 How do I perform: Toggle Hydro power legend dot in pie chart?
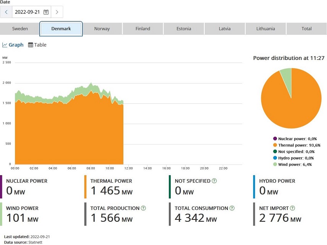click(275, 158)
